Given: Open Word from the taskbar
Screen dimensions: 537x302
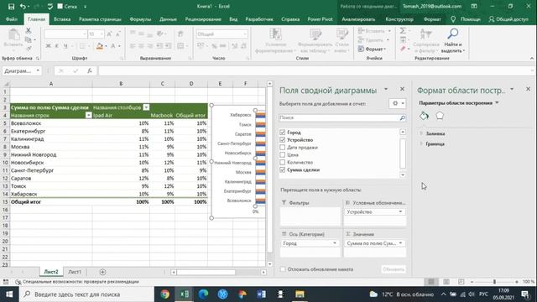Looking at the screenshot, I should coord(261,294).
